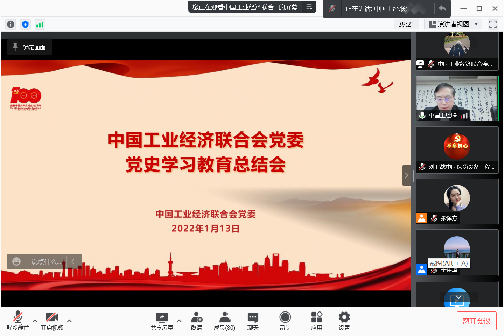This screenshot has width=504, height=336.
Task: Click the muted microphone icon beside speaker label
Action: click(x=332, y=8)
